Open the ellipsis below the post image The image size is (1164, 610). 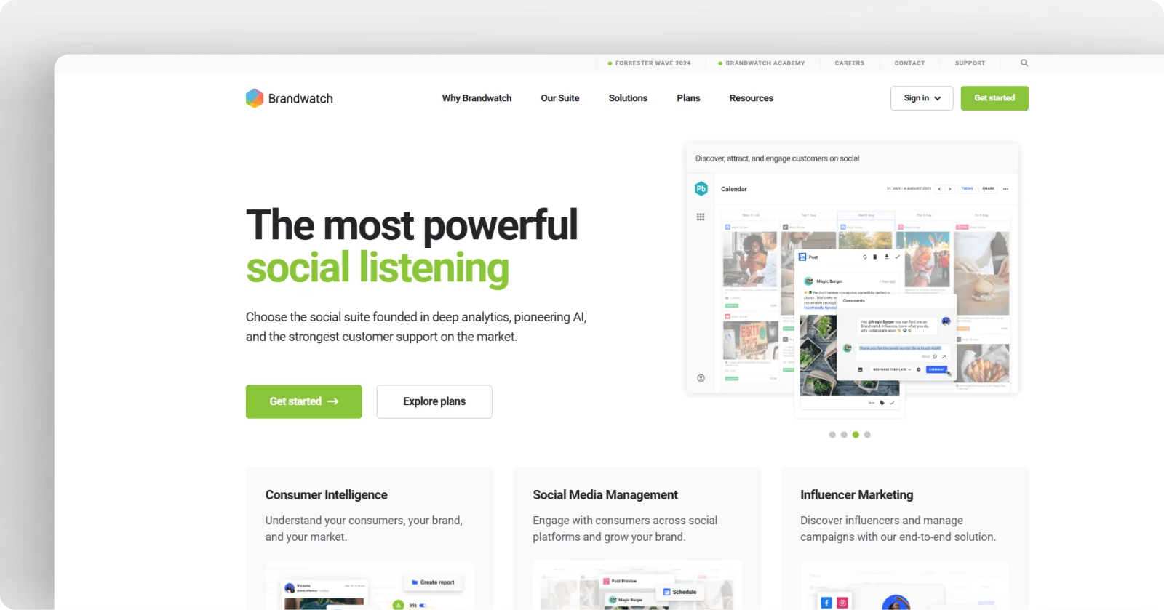coord(872,402)
